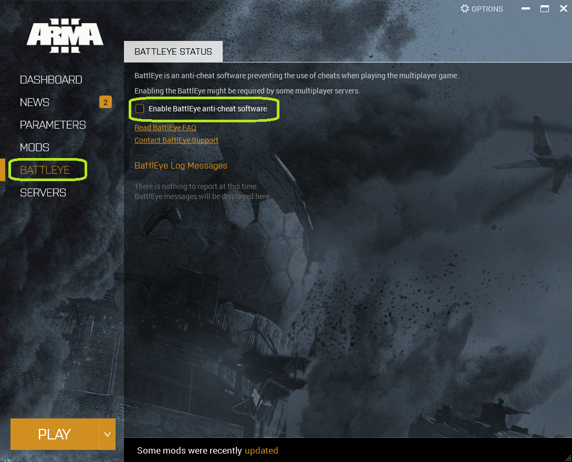This screenshot has height=462, width=572.
Task: Enable BattlEye anti-cheat software checkbox
Action: point(140,109)
